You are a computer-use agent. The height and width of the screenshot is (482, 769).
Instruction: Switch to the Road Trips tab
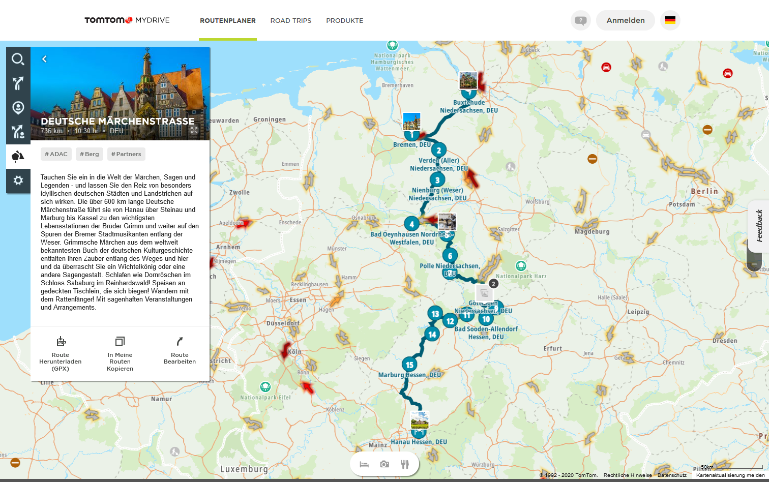click(x=290, y=21)
